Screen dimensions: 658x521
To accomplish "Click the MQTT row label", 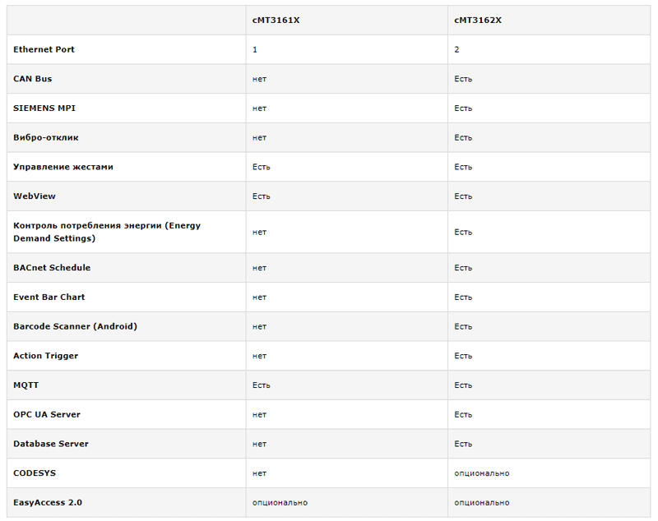I will coord(25,385).
